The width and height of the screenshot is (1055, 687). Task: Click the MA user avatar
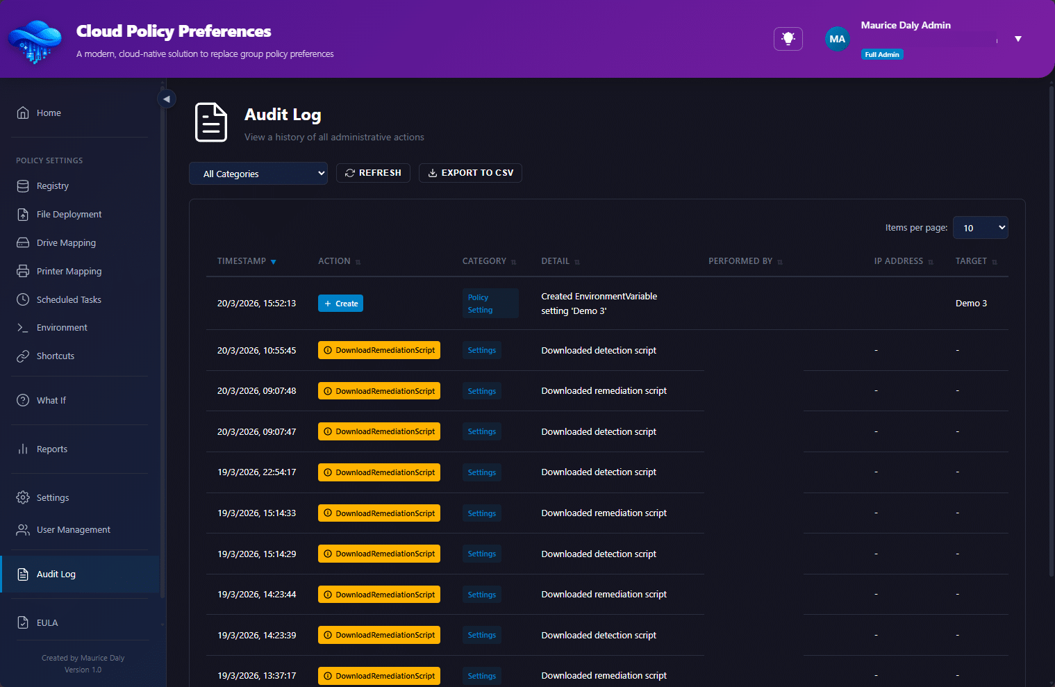pyautogui.click(x=837, y=39)
